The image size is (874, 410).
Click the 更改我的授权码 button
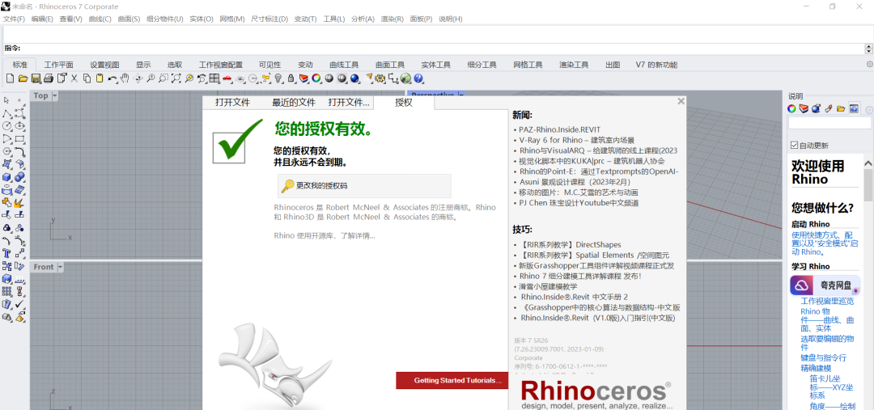pyautogui.click(x=364, y=185)
